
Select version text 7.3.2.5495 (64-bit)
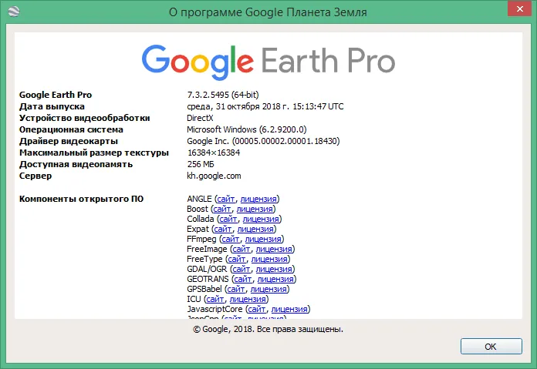[x=223, y=95]
